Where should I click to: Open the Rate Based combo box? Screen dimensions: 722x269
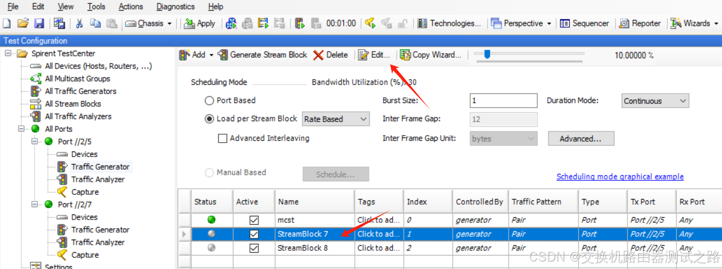(x=336, y=119)
